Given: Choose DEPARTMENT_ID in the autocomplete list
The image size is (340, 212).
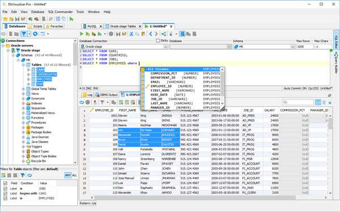Looking at the screenshot, I should click(182, 77).
